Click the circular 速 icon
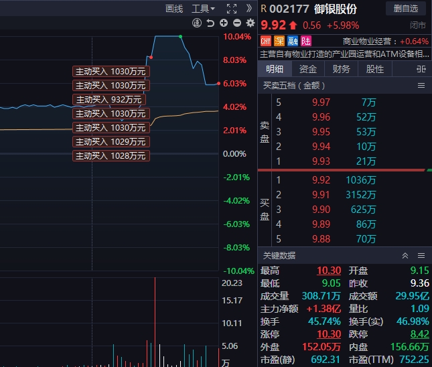Screen dimensions: 432x367 (x=197, y=23)
